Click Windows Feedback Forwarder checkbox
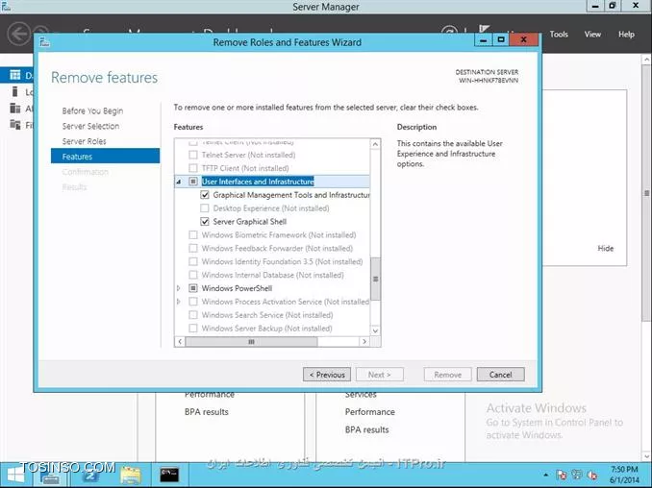Viewport: 652px width, 488px height. tap(193, 249)
